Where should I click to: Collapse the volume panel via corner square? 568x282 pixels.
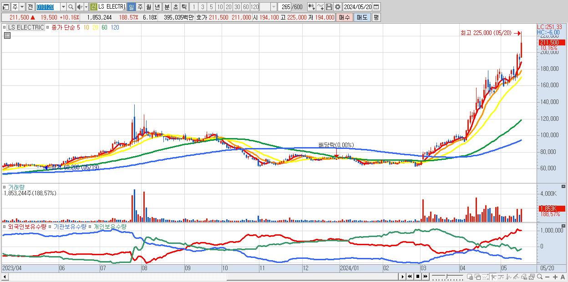pos(564,187)
